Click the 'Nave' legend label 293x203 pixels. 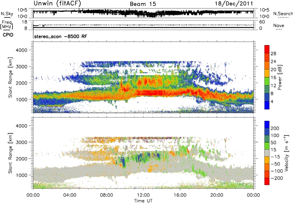[279, 25]
